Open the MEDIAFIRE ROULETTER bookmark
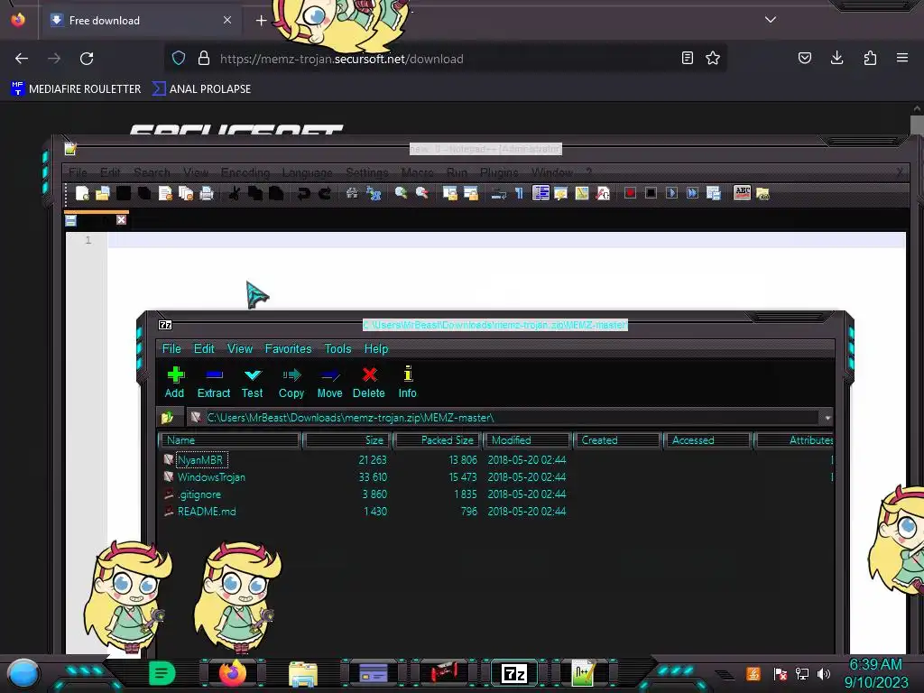The image size is (924, 693). pyautogui.click(x=76, y=89)
